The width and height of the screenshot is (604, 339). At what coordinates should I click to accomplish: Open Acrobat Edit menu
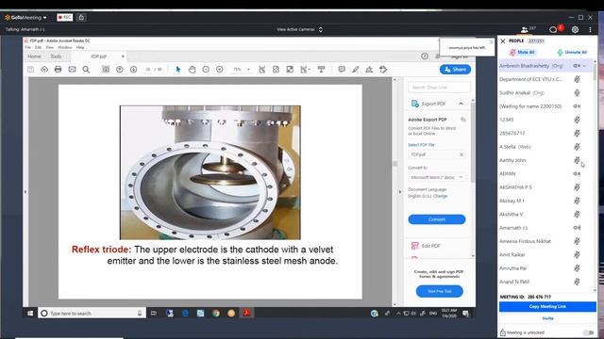(38, 47)
